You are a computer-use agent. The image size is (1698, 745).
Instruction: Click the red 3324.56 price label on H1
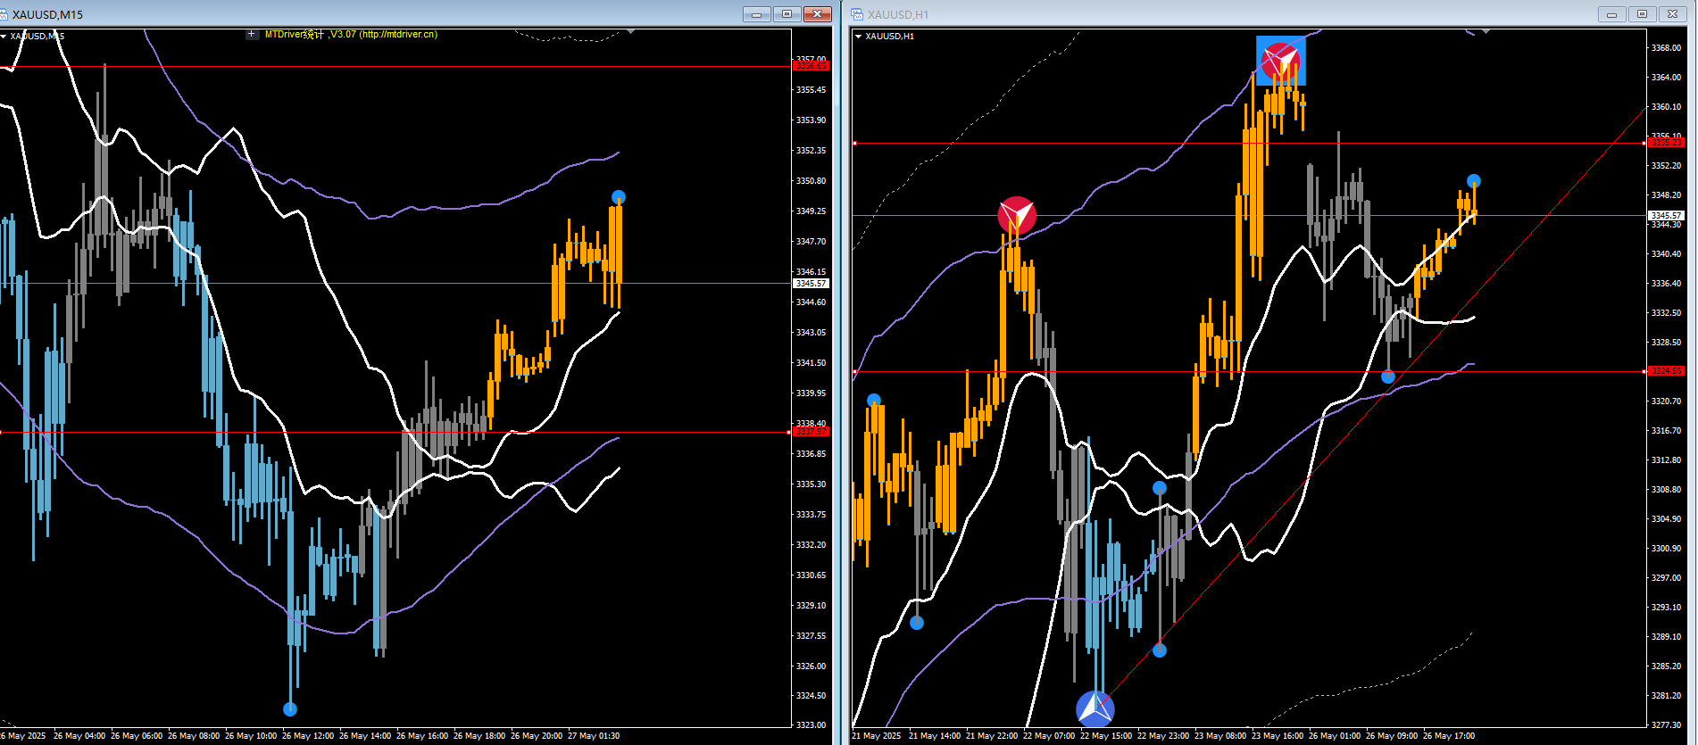1666,371
